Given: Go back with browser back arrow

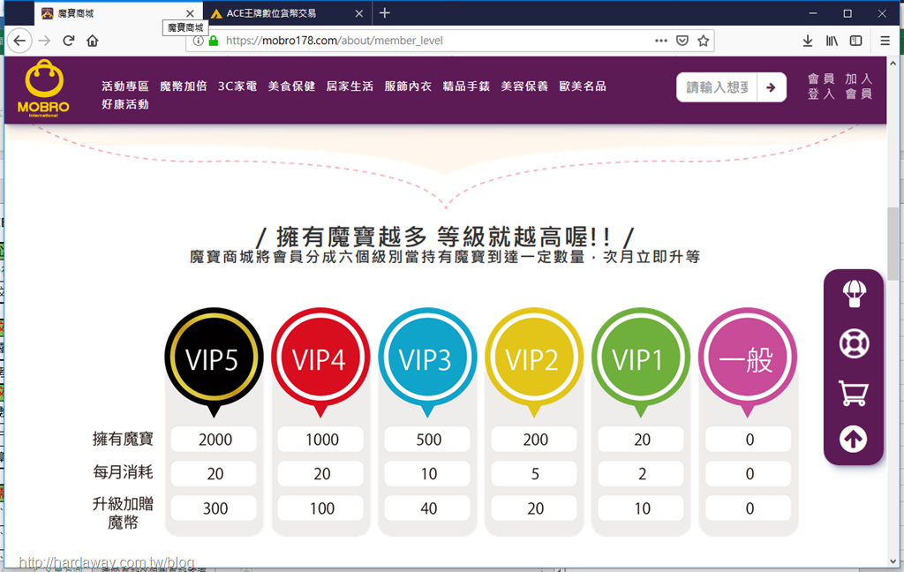Looking at the screenshot, I should click(19, 41).
